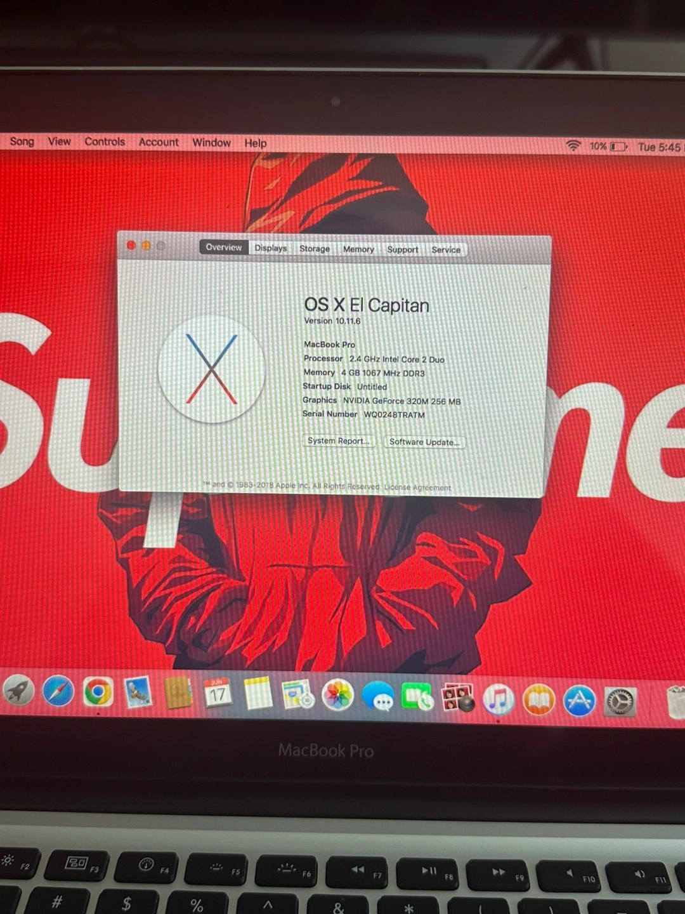Open Launchpad from the dock
The width and height of the screenshot is (685, 914).
click(18, 691)
